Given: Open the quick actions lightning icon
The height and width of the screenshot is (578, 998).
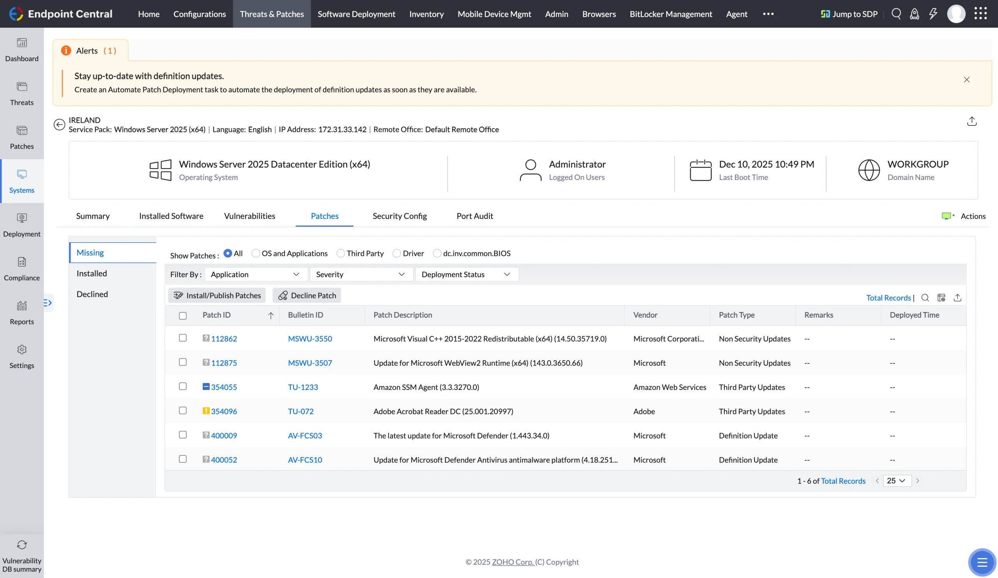Looking at the screenshot, I should click(933, 14).
